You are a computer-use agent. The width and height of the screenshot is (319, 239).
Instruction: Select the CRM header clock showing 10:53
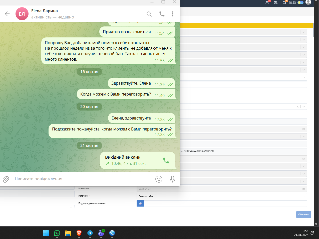292,2
